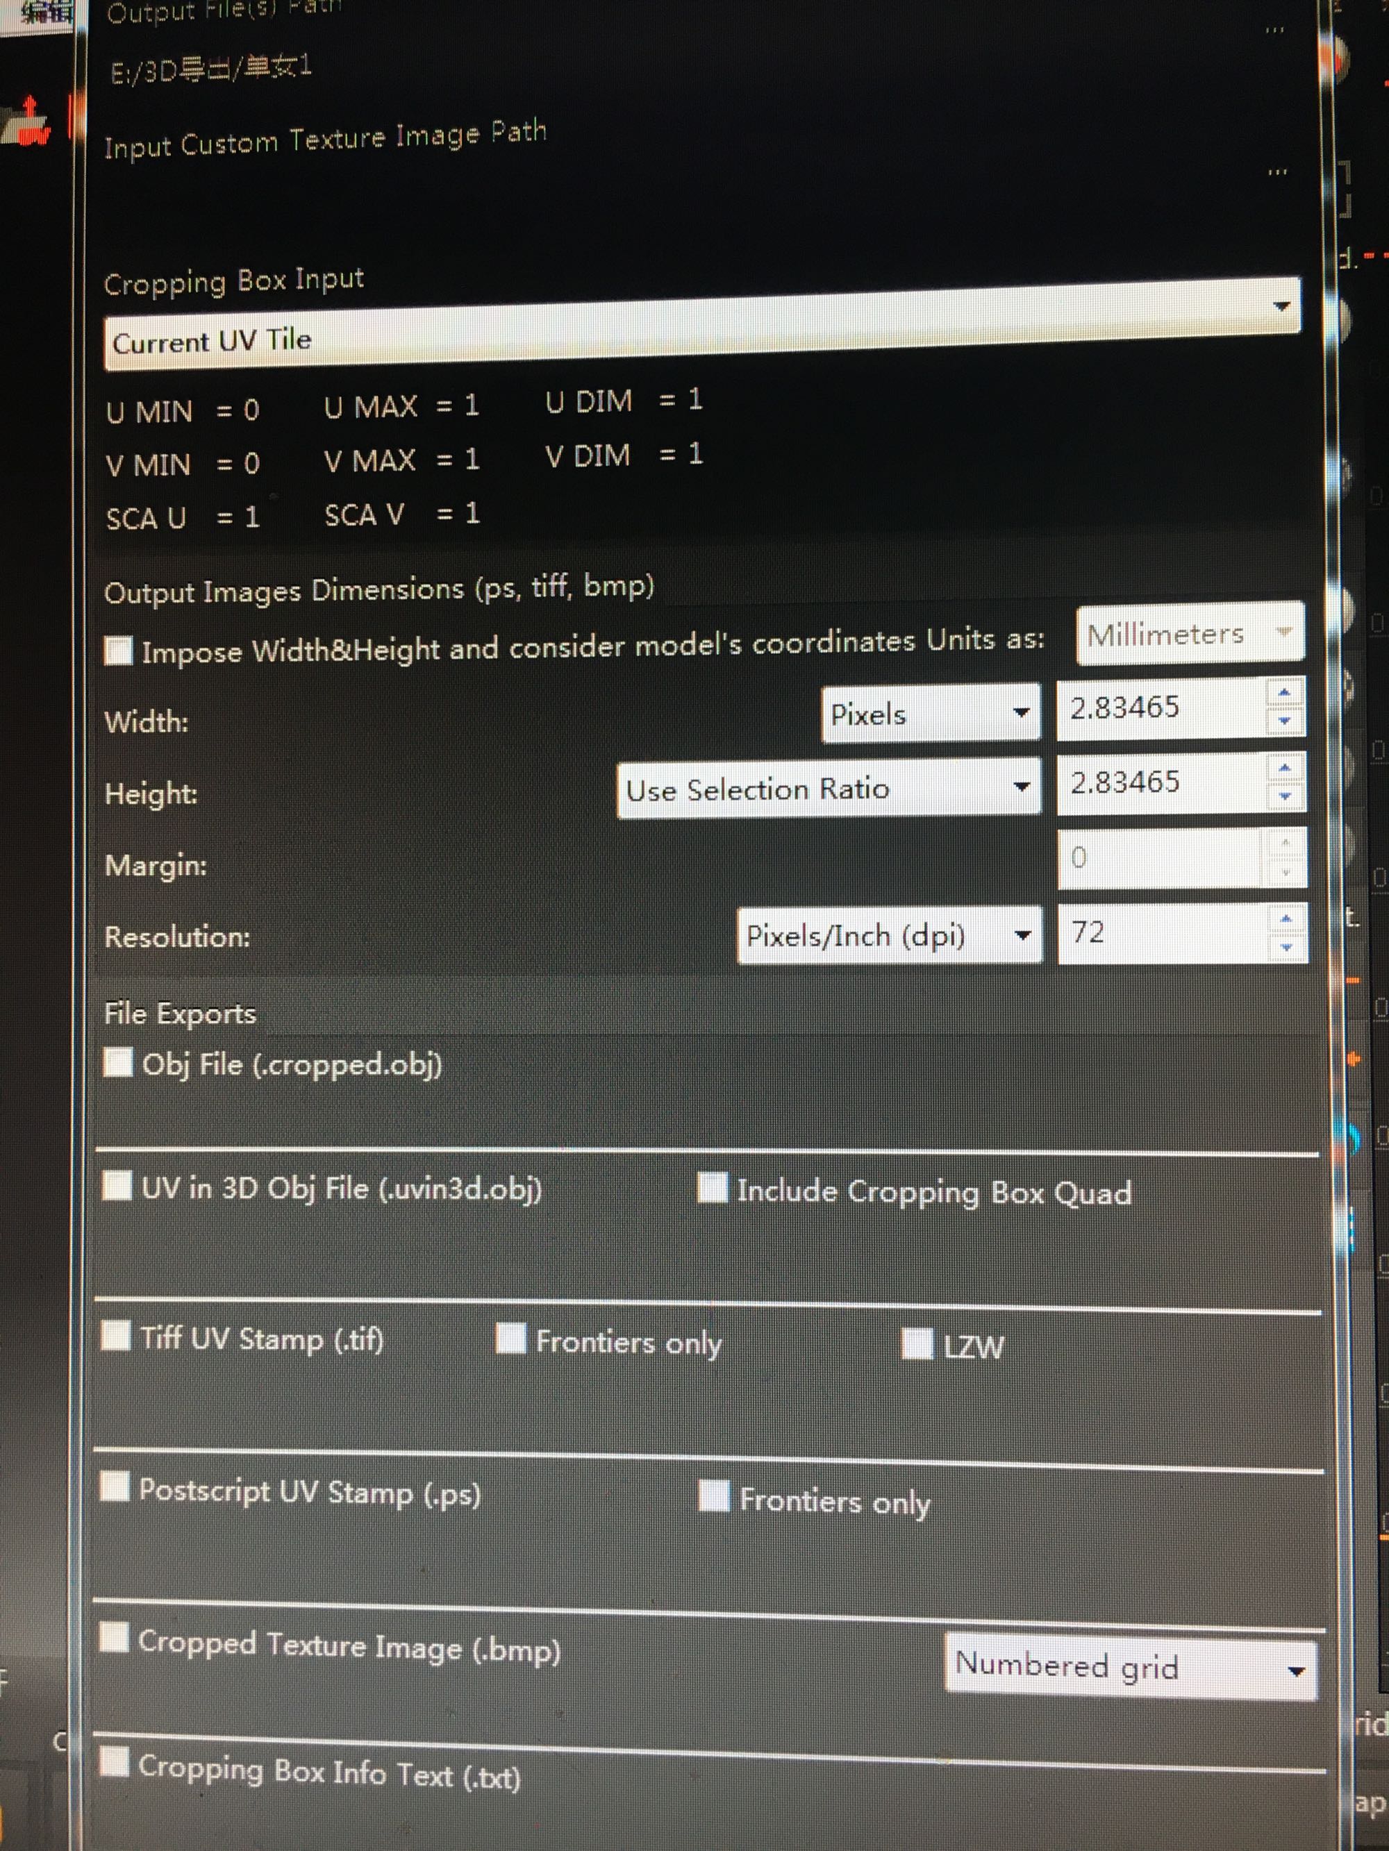Open Width units Pixels dropdown
Image resolution: width=1389 pixels, height=1851 pixels.
930,713
